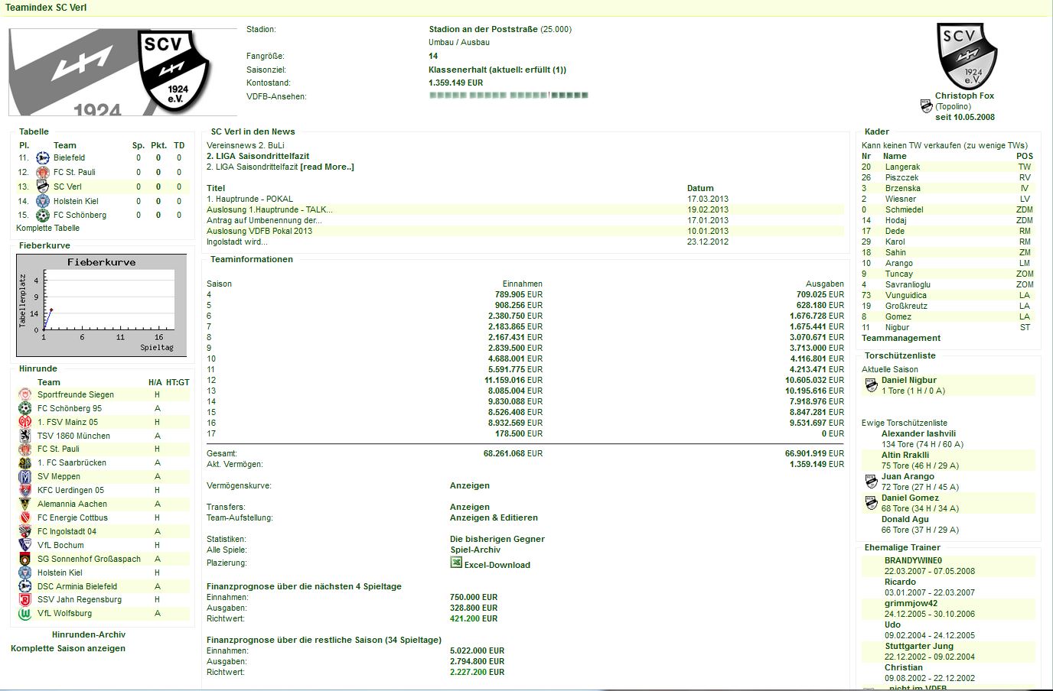
Task: Click the SC Verl crest in Tabelle row 13
Action: pos(43,187)
